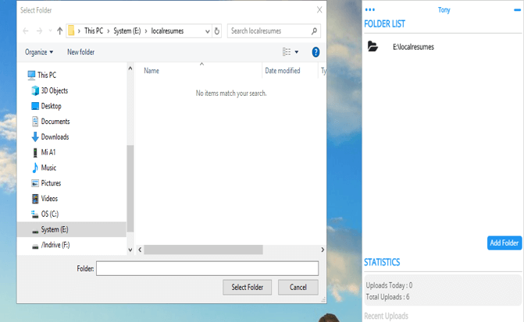Select OS (C:) drive in tree
Screen dimensions: 524x322
point(49,214)
